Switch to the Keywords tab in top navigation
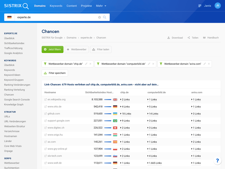225x169 pixels. 56,6
